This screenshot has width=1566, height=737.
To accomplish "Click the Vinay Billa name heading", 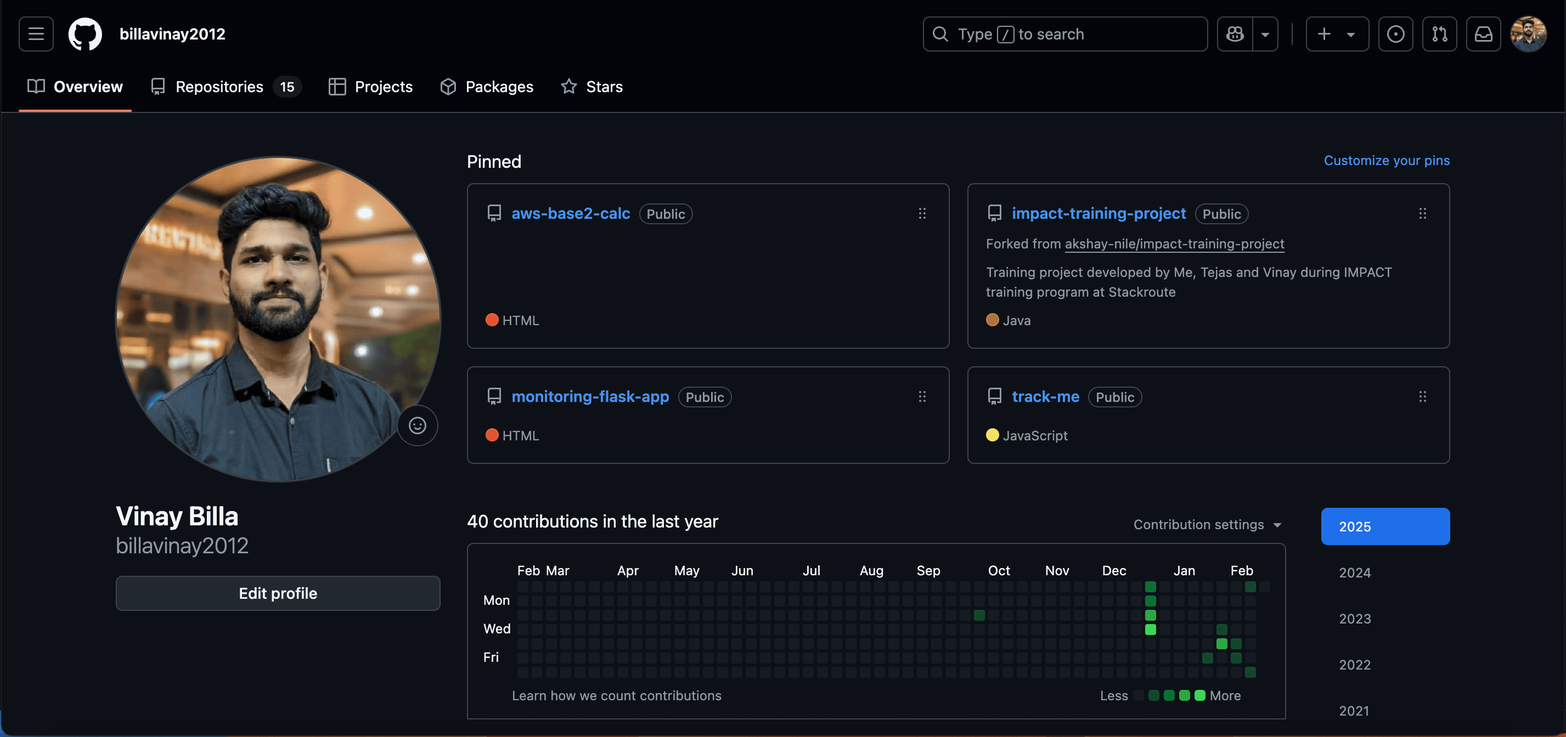I will [x=177, y=517].
